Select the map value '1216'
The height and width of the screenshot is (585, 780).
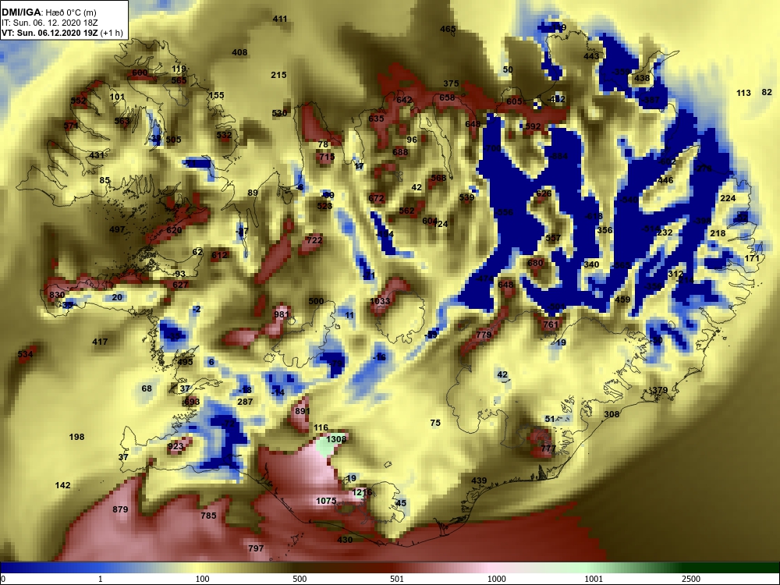[x=362, y=492]
